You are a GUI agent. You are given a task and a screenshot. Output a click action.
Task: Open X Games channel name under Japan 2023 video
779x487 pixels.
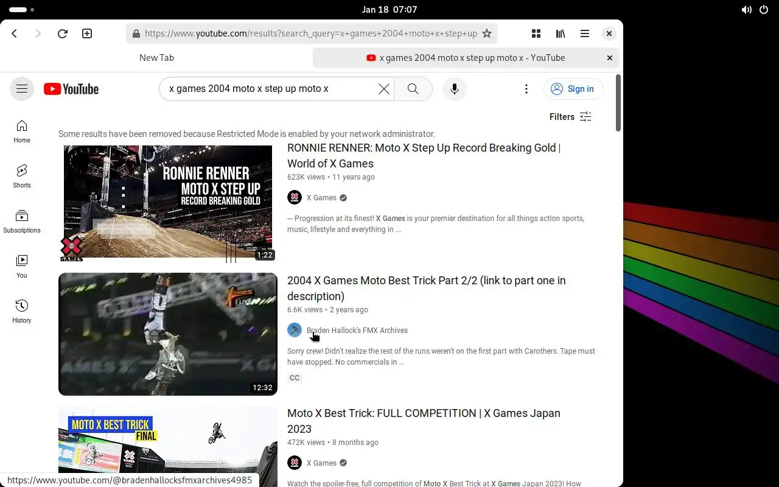coord(321,463)
